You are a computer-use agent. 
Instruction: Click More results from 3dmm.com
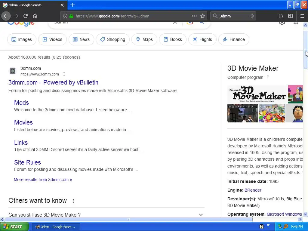coord(43,180)
